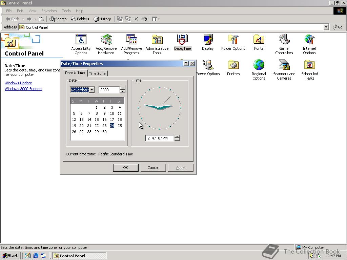Click OK in Date/Time Properties

[x=126, y=168]
